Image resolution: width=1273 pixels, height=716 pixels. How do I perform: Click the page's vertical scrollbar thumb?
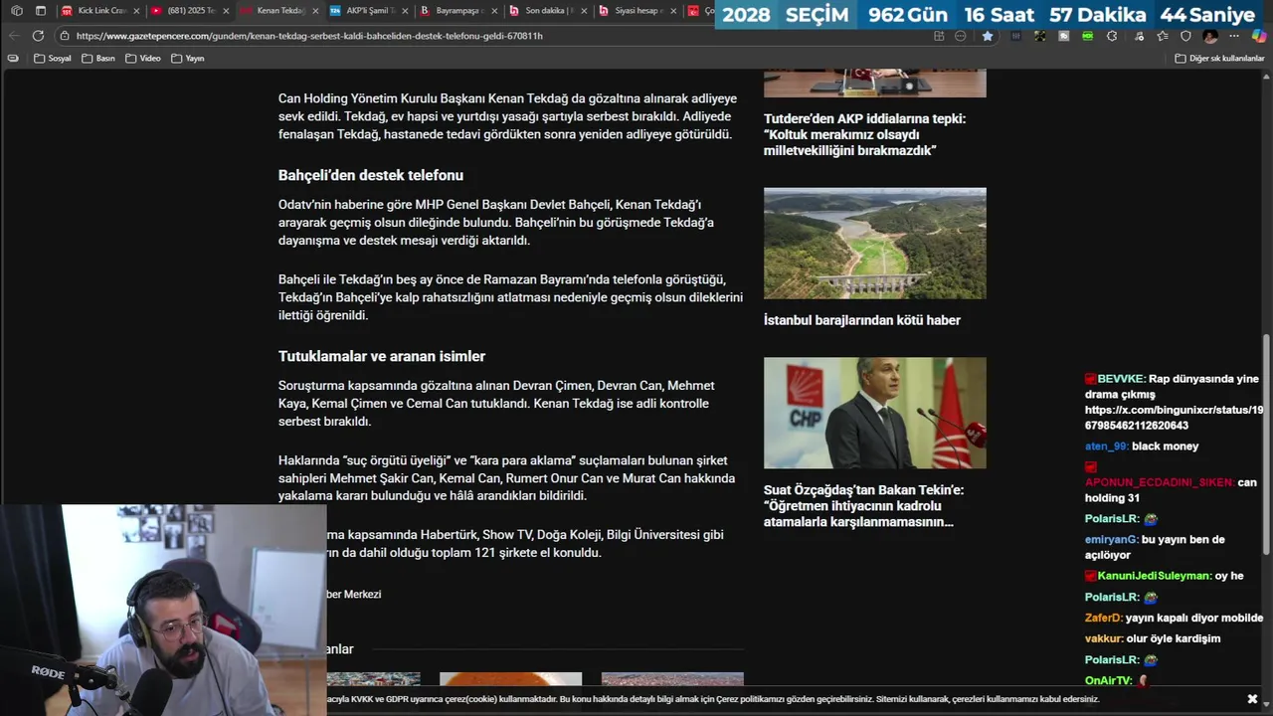1266,445
